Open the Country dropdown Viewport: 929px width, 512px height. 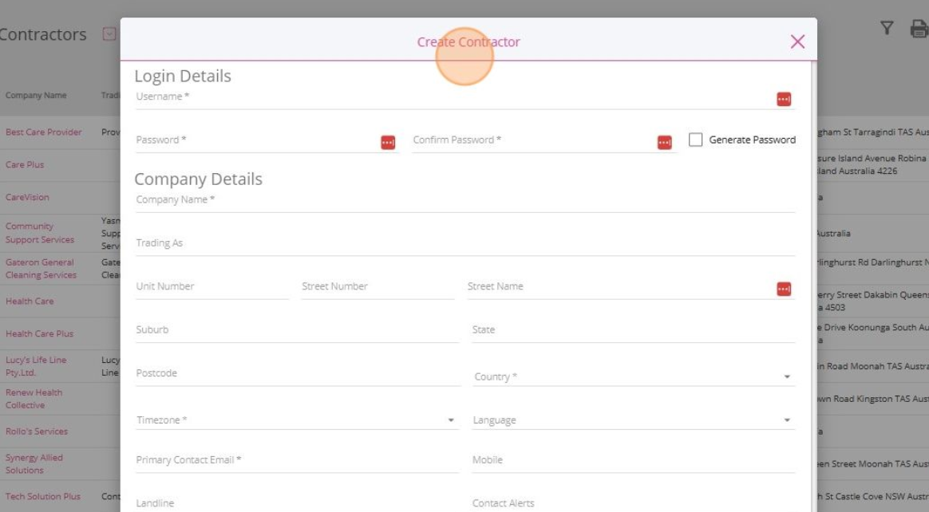point(633,376)
